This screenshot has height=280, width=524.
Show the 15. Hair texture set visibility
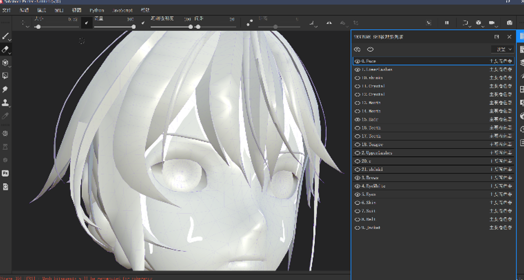(357, 120)
